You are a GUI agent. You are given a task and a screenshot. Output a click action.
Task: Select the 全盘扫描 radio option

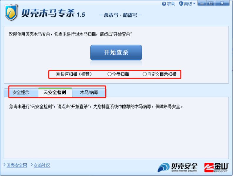109,74
